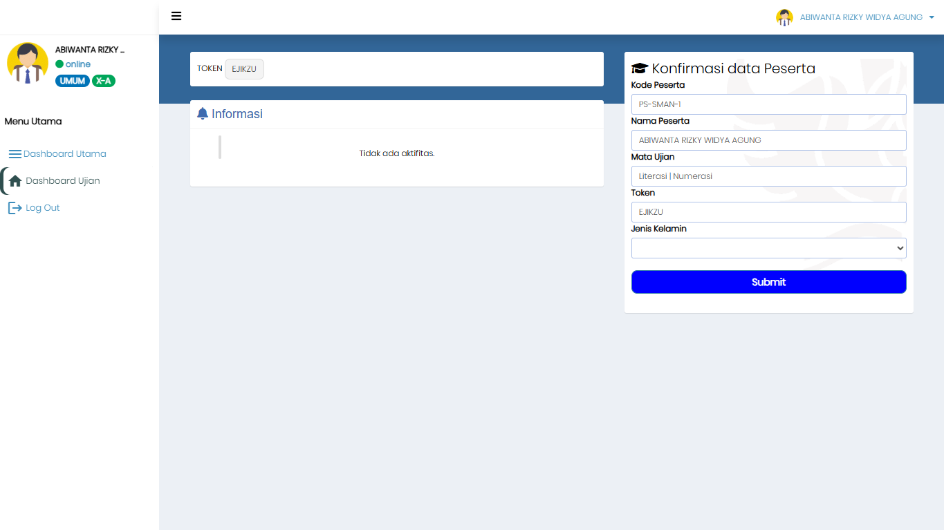Click the Mata Ujian input field
This screenshot has height=530, width=944.
(x=768, y=176)
